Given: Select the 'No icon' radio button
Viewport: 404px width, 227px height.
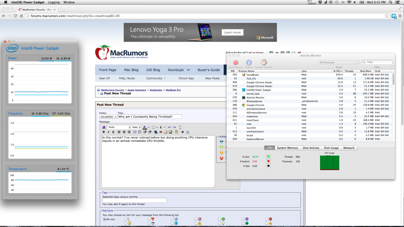Looking at the screenshot, I should pyautogui.click(x=104, y=219).
